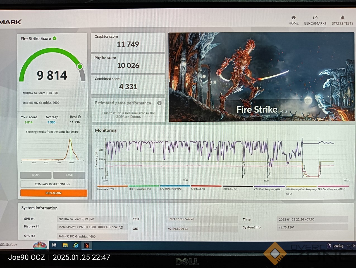
Task: Click the Best score 11 536
Action: (75, 122)
